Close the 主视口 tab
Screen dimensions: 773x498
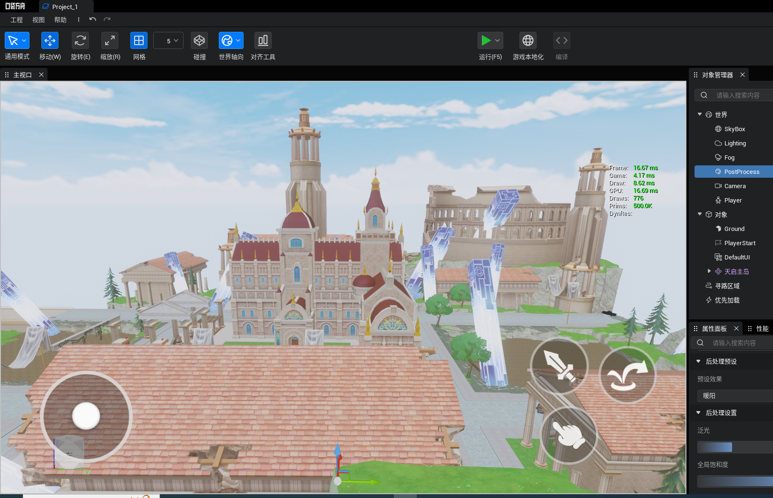[x=41, y=75]
